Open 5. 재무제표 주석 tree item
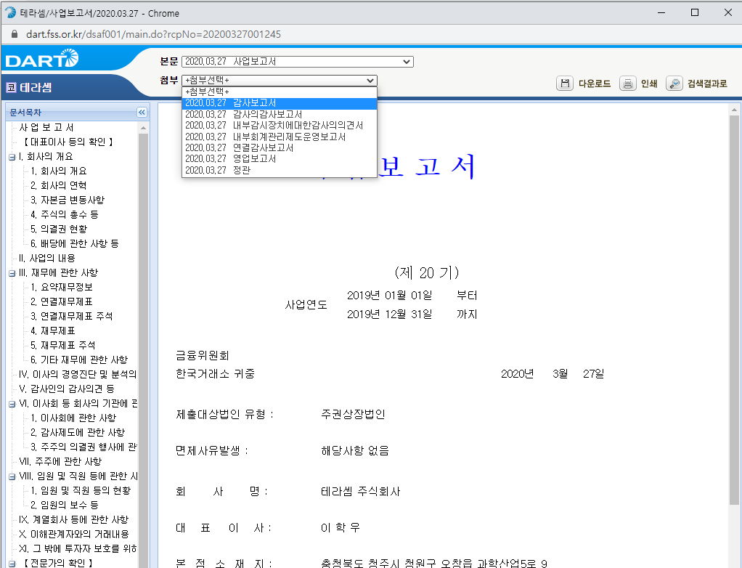Screen dimensions: 742x568 [63, 346]
